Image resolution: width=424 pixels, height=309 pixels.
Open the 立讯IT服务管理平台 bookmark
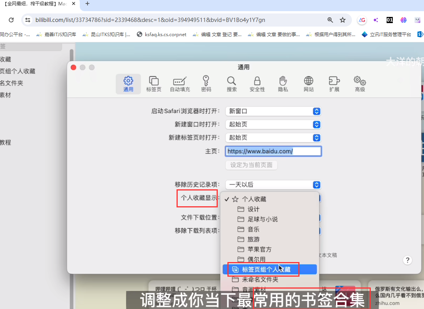(x=386, y=35)
